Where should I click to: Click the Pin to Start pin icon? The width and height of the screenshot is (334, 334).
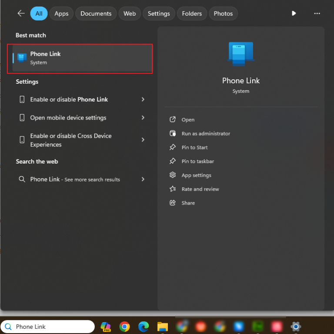point(173,147)
